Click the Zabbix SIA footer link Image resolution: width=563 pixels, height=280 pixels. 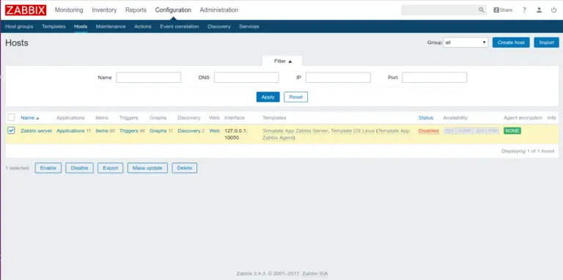coord(315,273)
